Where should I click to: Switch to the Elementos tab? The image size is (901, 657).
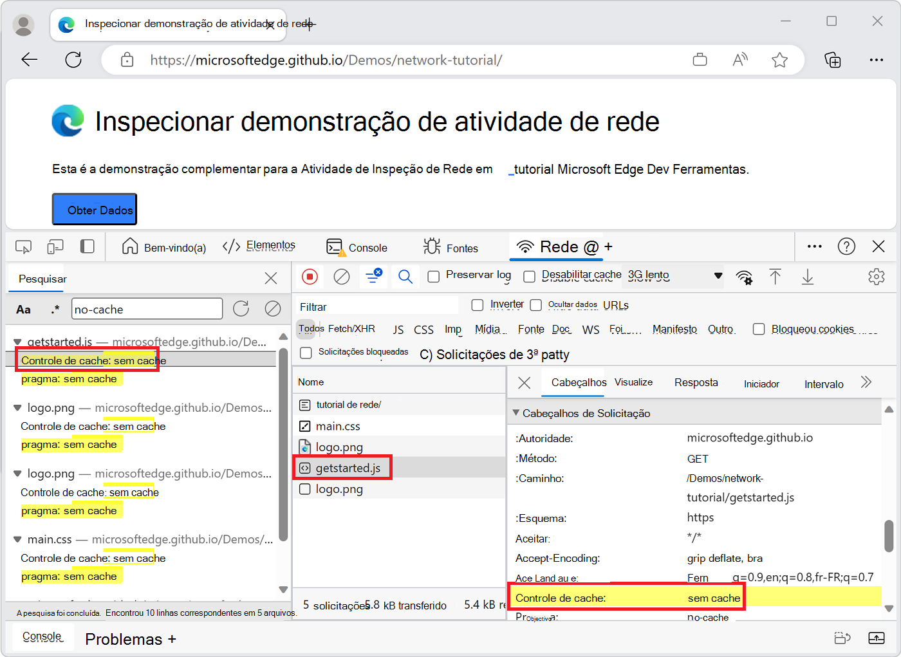(x=259, y=246)
